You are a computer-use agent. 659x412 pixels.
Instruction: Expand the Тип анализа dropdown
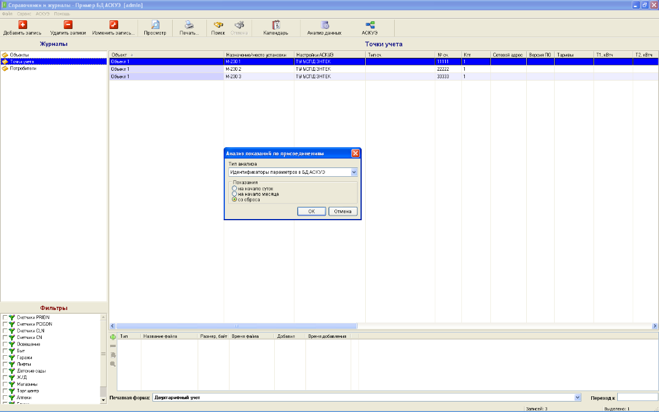[x=354, y=172]
